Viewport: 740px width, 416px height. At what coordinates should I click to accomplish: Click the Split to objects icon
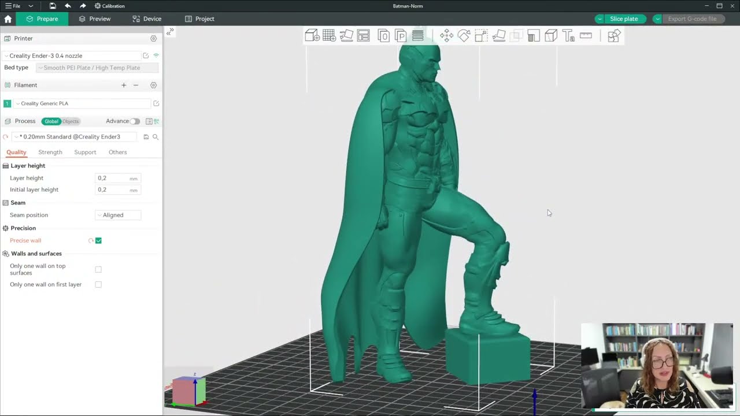(x=384, y=36)
